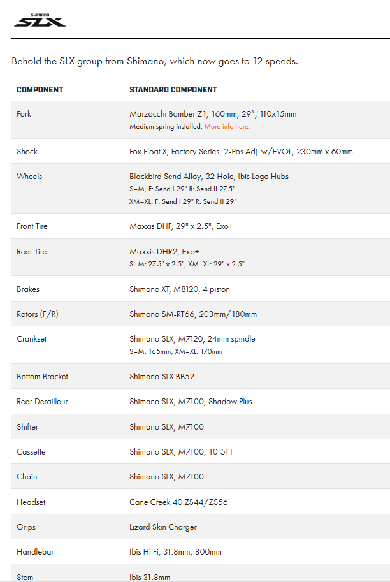390x582 pixels.
Task: Click the Shimano SLX logo
Action: [40, 21]
